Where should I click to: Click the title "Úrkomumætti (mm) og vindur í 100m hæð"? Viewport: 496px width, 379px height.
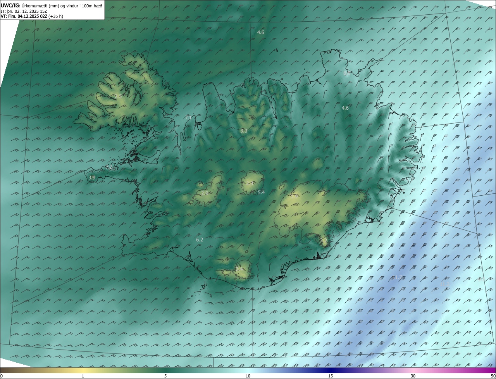(x=62, y=6)
